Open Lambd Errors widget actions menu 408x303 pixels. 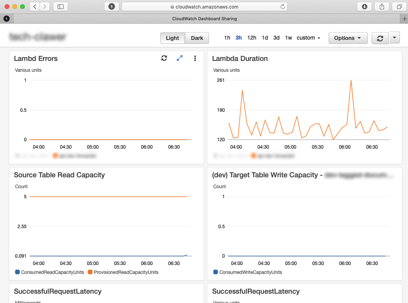(x=195, y=59)
